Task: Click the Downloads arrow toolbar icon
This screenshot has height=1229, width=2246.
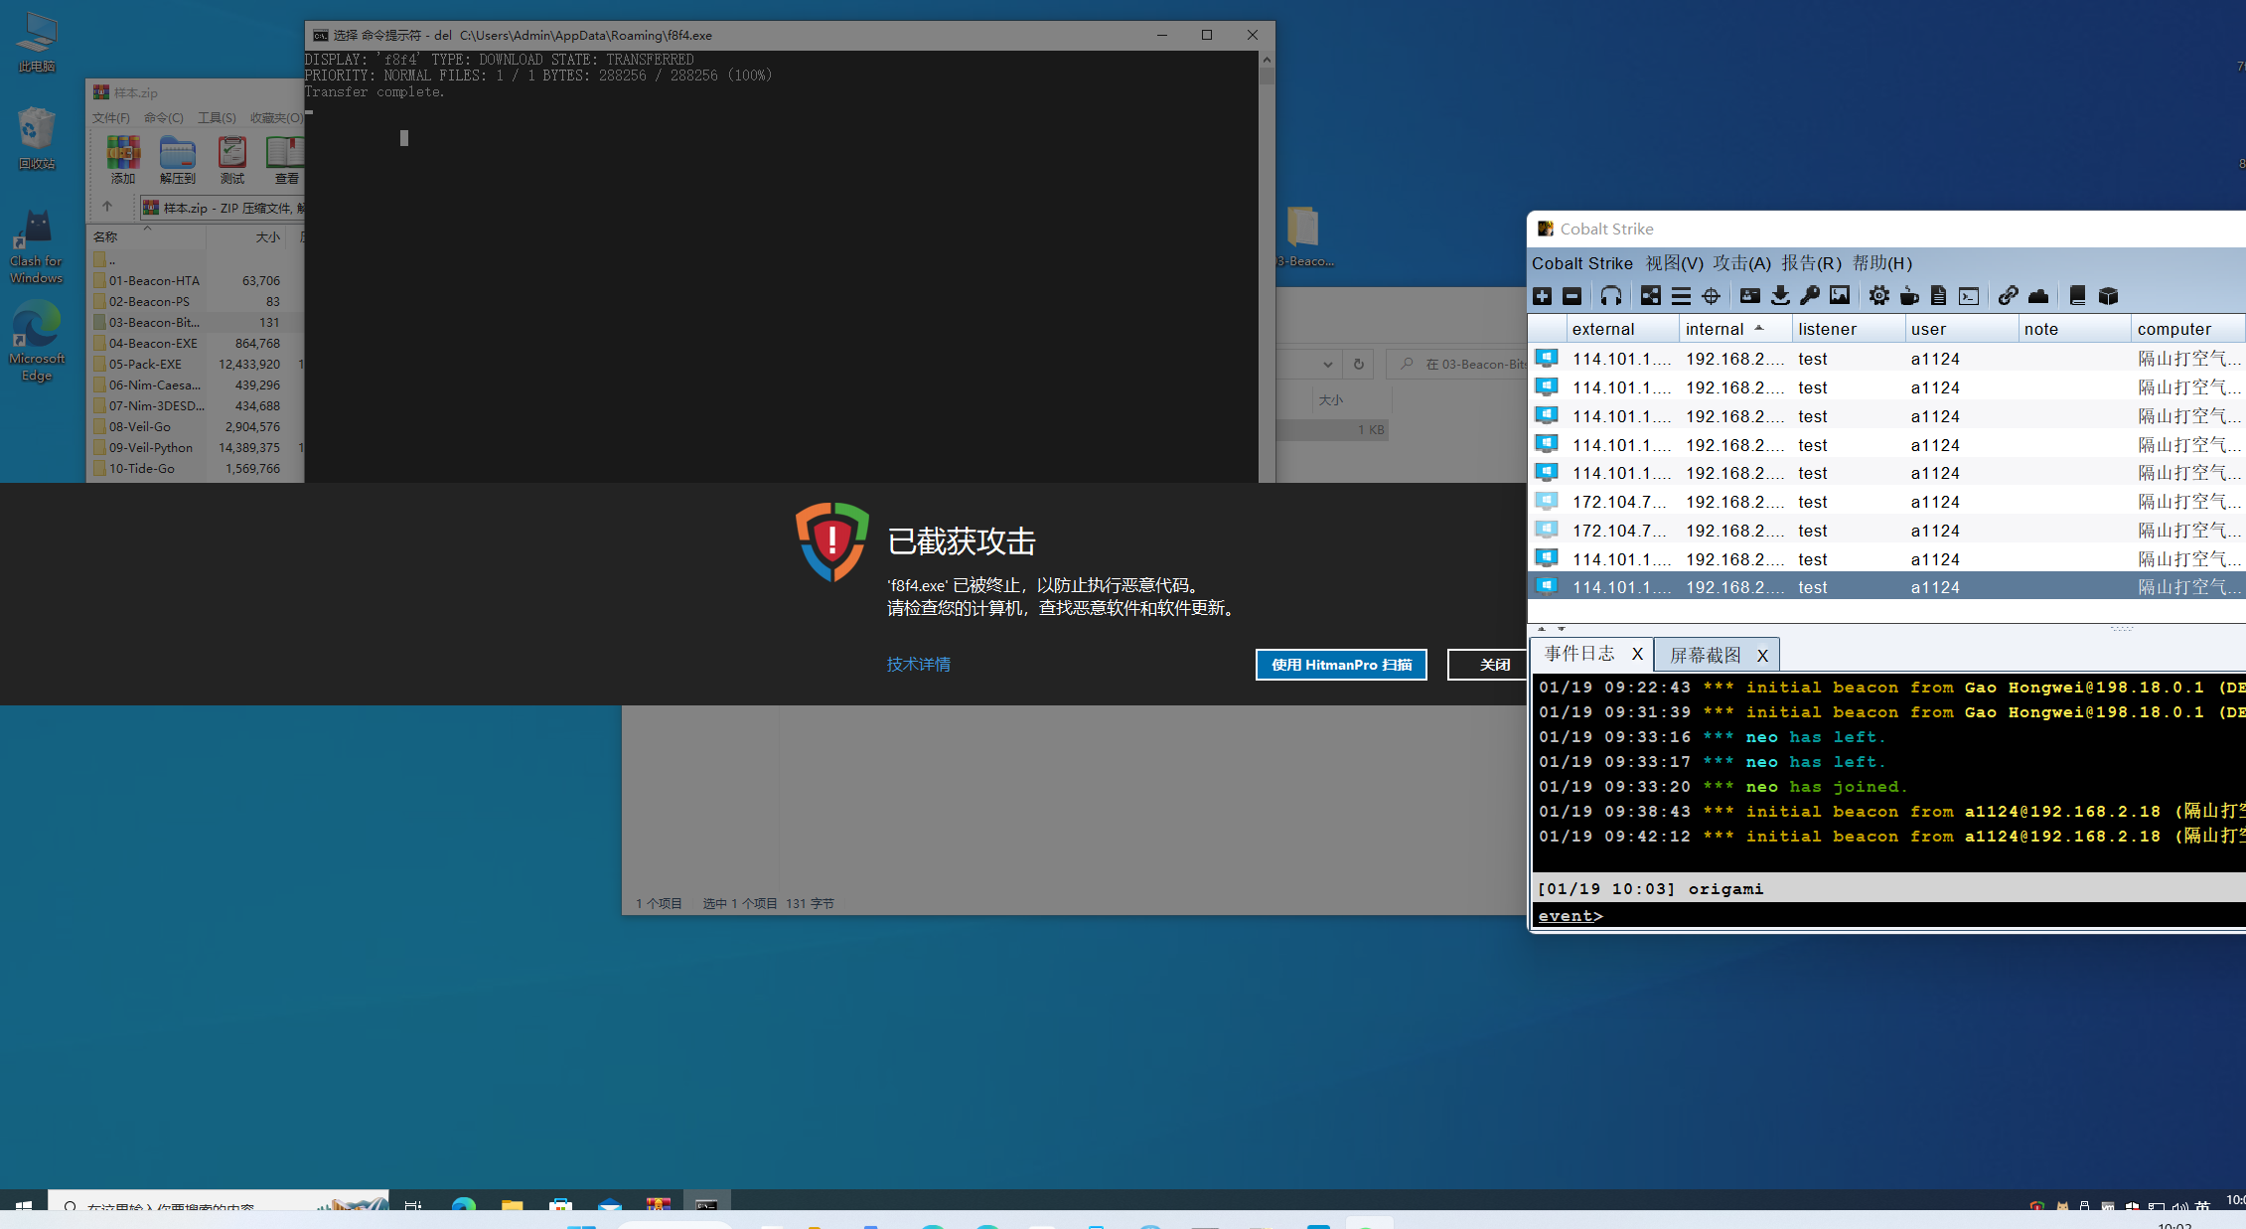Action: (x=1780, y=296)
